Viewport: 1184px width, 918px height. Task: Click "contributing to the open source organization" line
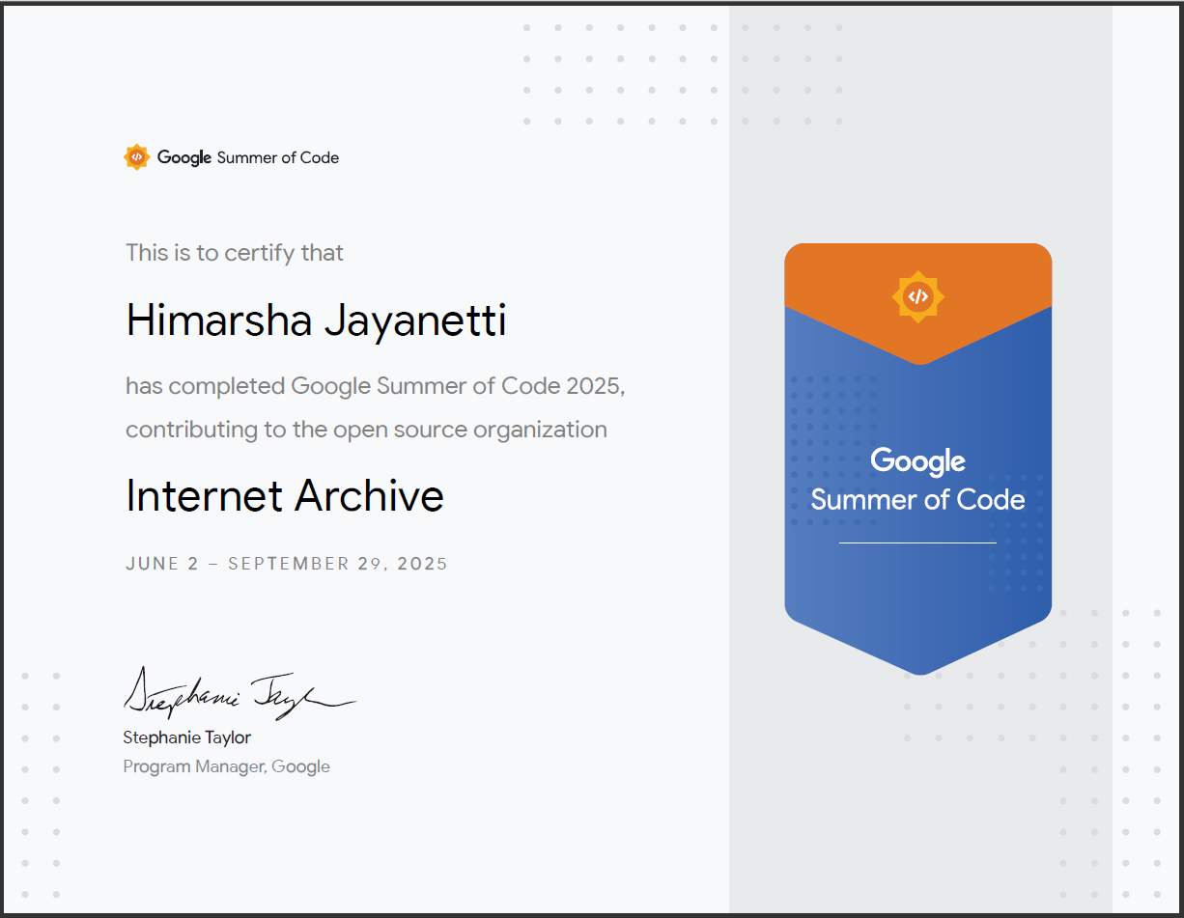click(x=366, y=430)
